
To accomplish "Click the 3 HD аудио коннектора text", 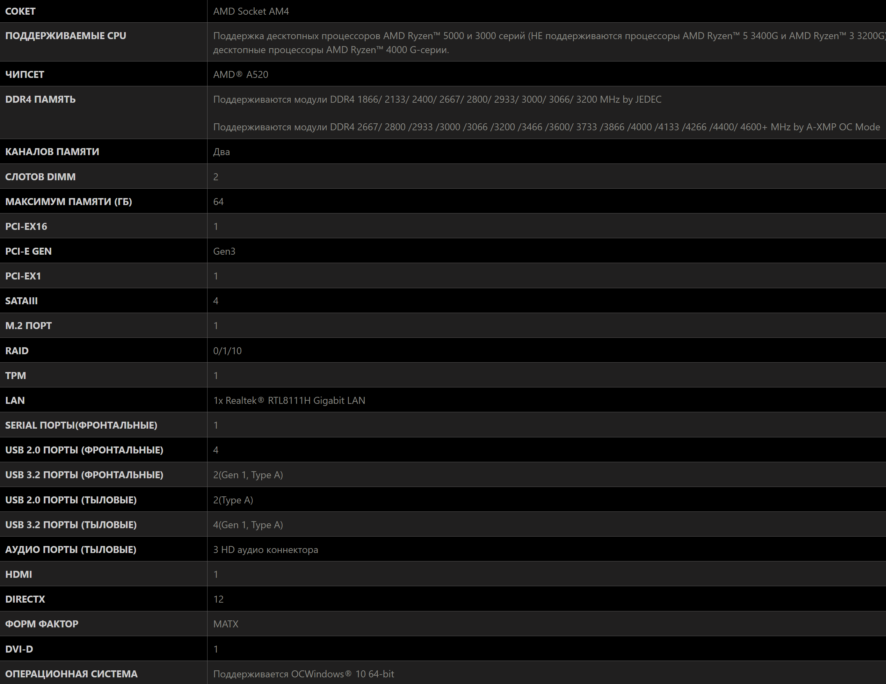I will pos(265,550).
